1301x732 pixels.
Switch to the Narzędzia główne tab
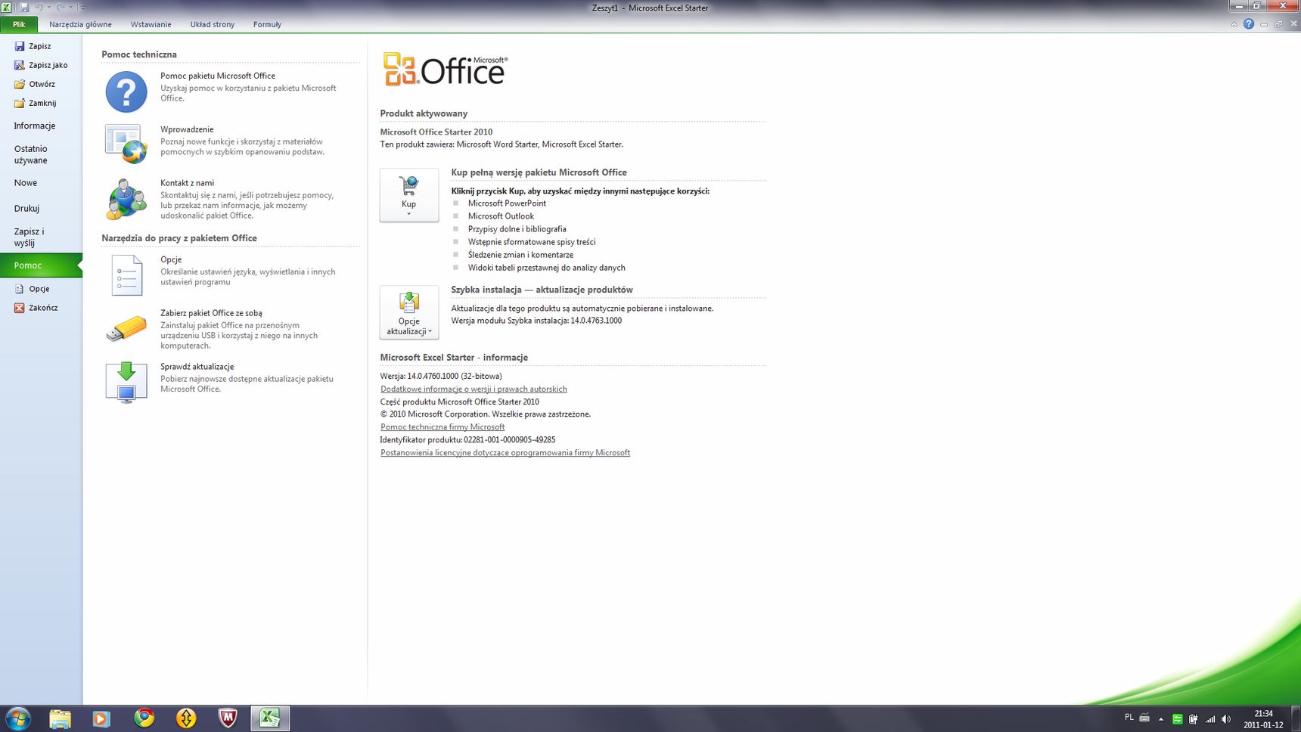[x=81, y=24]
